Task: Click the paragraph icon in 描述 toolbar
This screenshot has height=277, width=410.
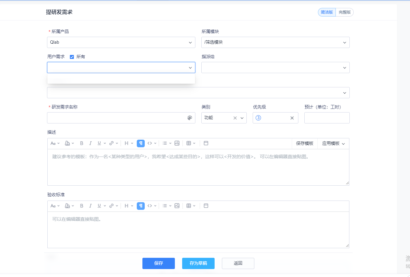Action: [141, 143]
